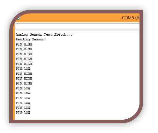Click the first PIN LOW output line
The image size is (158, 133).
[x=23, y=69]
